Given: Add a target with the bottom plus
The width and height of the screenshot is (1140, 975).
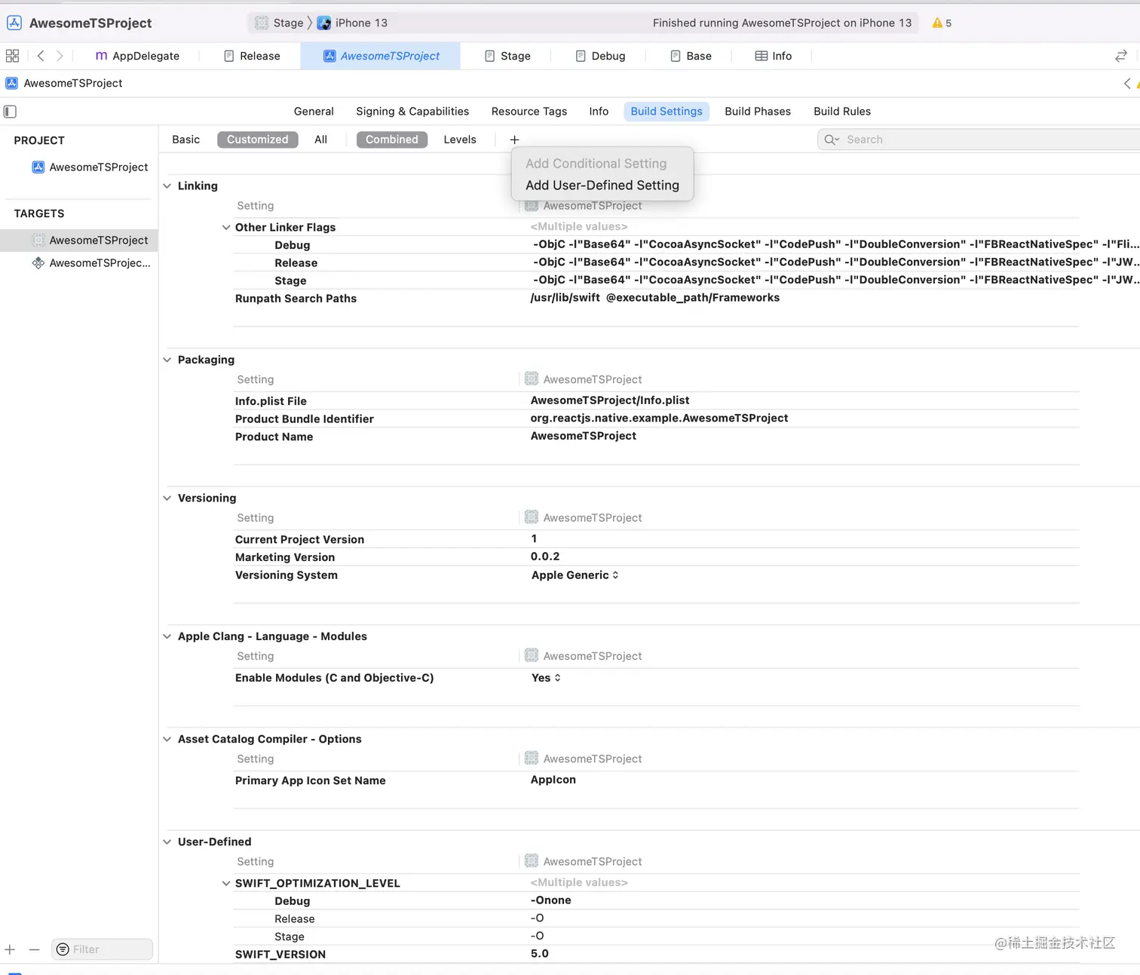Looking at the screenshot, I should point(10,949).
